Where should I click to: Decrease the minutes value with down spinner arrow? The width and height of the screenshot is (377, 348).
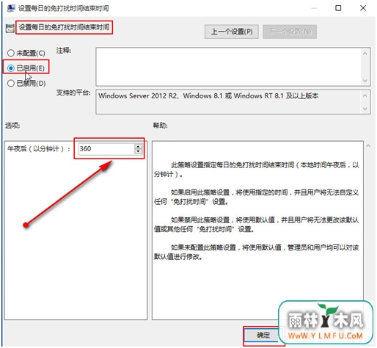coord(138,151)
